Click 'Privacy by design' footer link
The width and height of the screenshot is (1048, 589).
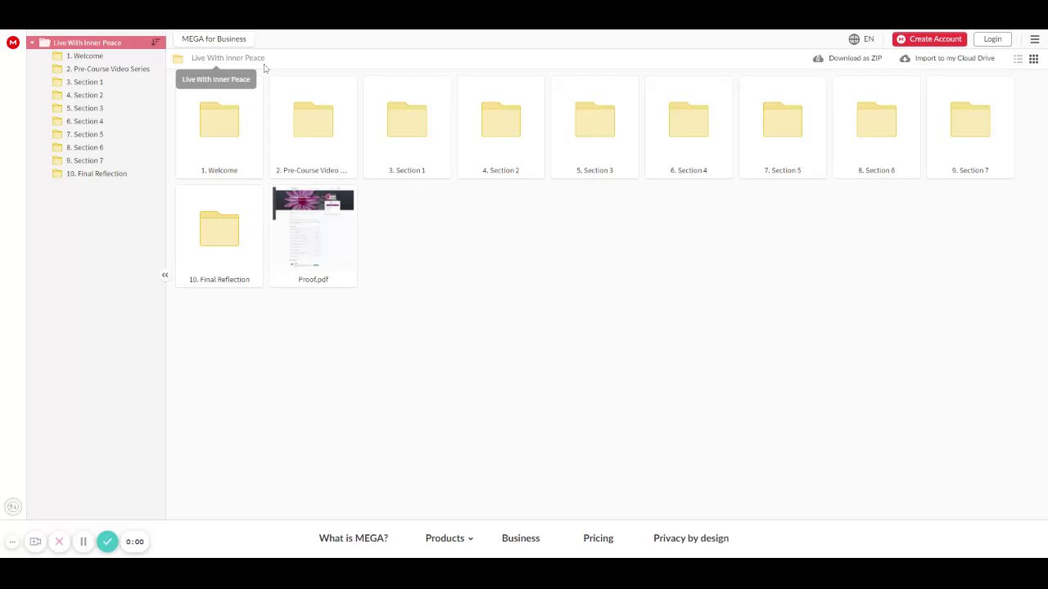click(691, 538)
